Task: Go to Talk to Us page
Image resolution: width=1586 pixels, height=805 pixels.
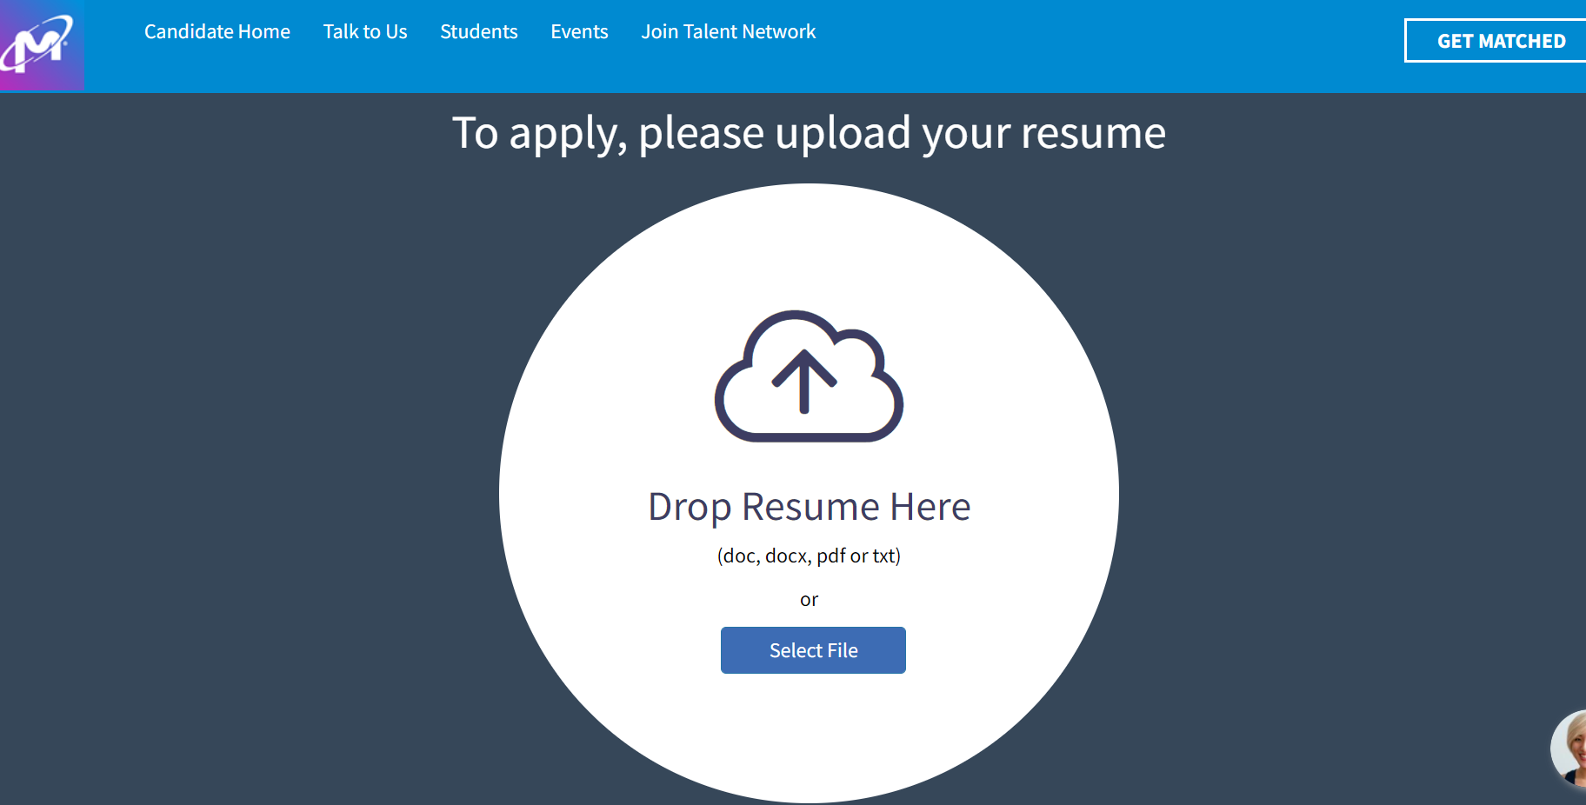Action: pyautogui.click(x=365, y=32)
